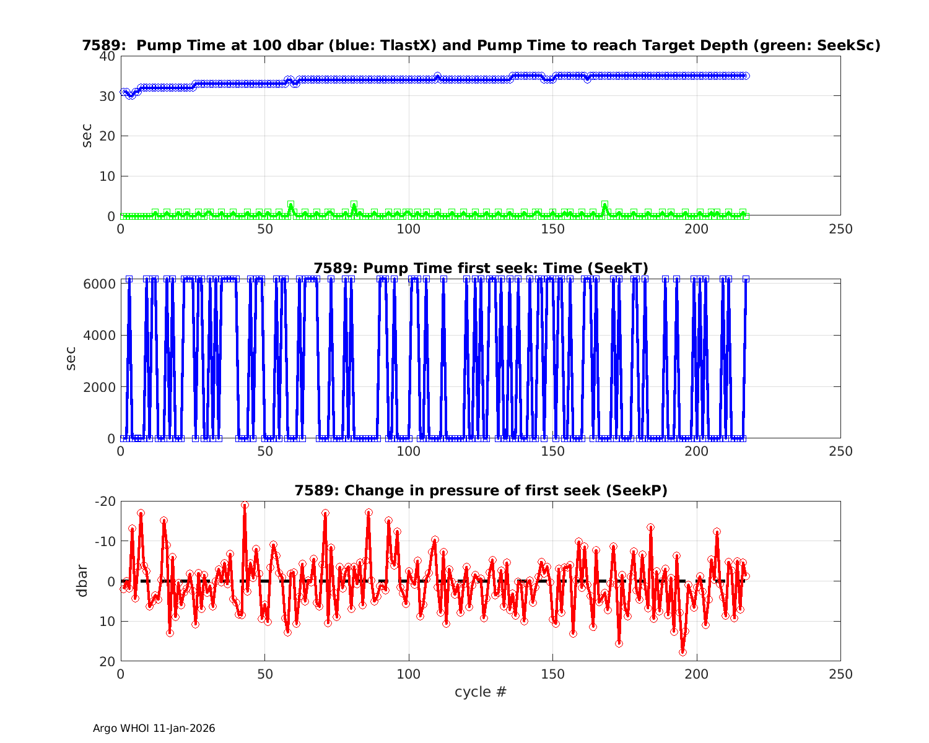The width and height of the screenshot is (929, 743).
Task: Select the highest red marker near cycle 43
Action: click(x=245, y=505)
